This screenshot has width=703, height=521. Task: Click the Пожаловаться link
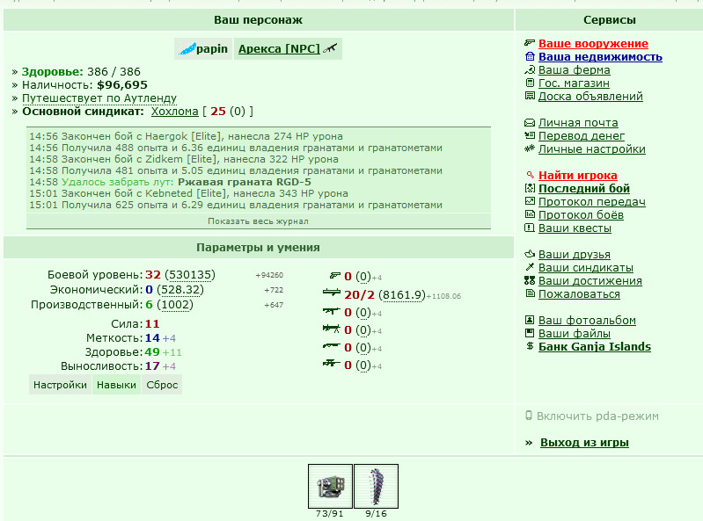click(x=579, y=293)
